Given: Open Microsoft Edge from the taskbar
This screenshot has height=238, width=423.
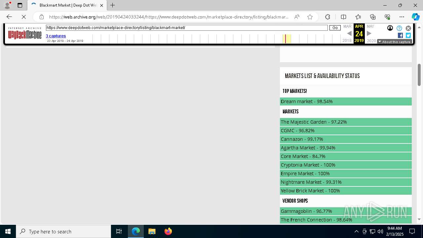Looking at the screenshot, I should (x=136, y=231).
